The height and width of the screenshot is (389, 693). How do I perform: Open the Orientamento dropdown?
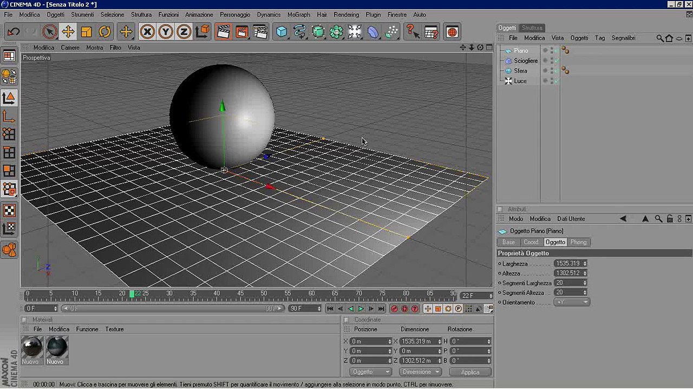pyautogui.click(x=572, y=303)
